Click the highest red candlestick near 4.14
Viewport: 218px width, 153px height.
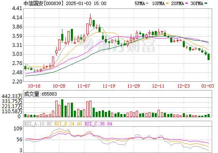pyautogui.click(x=90, y=21)
